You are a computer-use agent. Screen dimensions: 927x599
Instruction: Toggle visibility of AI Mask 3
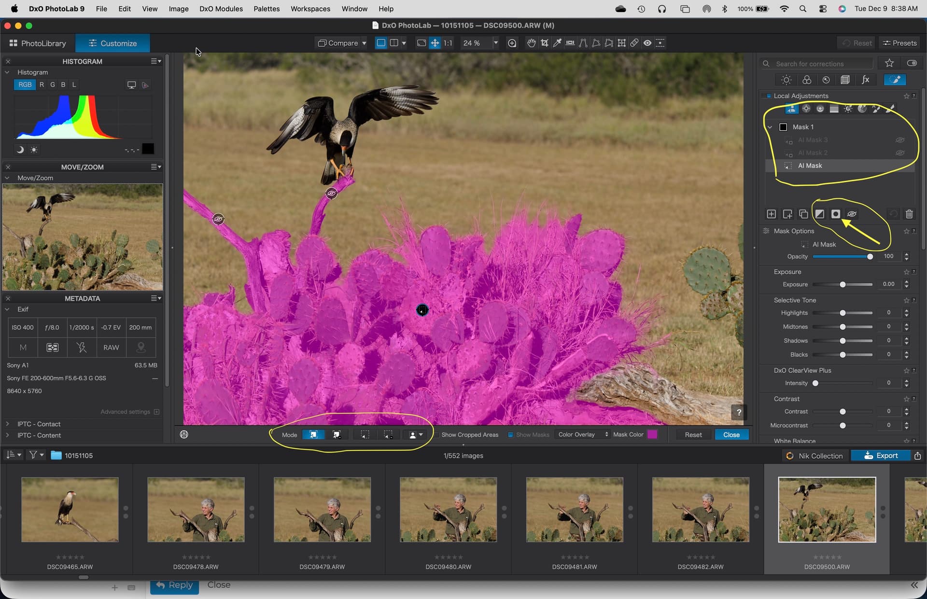click(x=900, y=140)
